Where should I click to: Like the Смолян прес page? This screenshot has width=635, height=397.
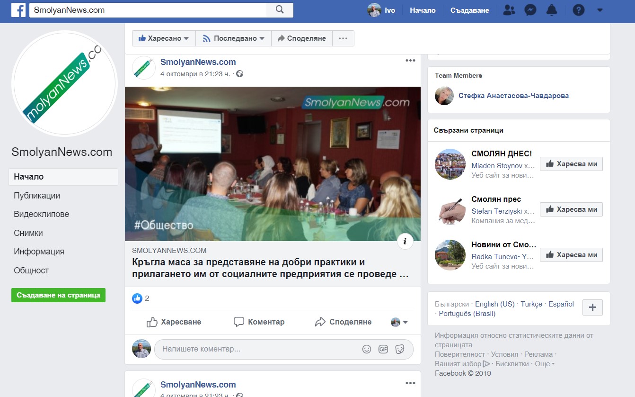click(571, 209)
